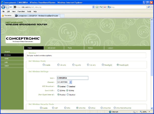Select WPA security mode
154x114 pixels.
point(65,108)
